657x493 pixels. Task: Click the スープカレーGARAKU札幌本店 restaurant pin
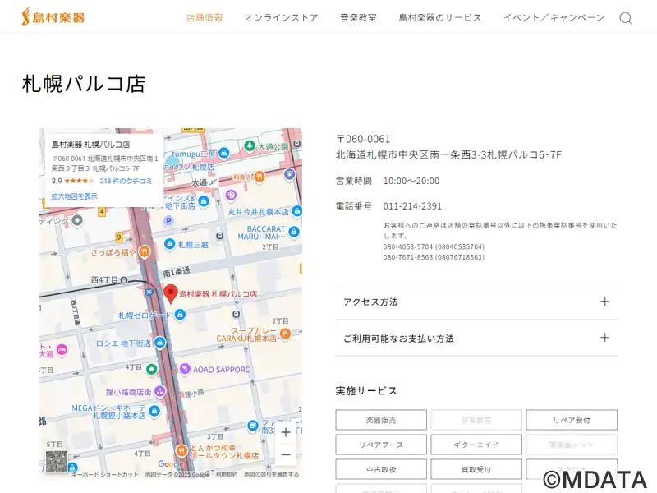[285, 334]
